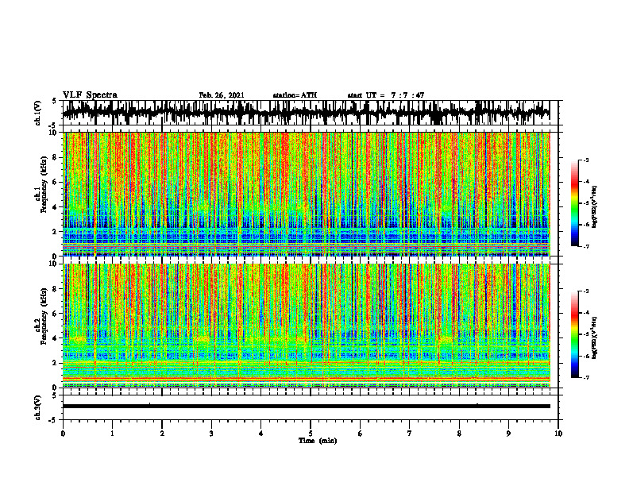Click the "4" kHz tick of ch.2 spectrogram
The image size is (629, 486).
[x=56, y=338]
